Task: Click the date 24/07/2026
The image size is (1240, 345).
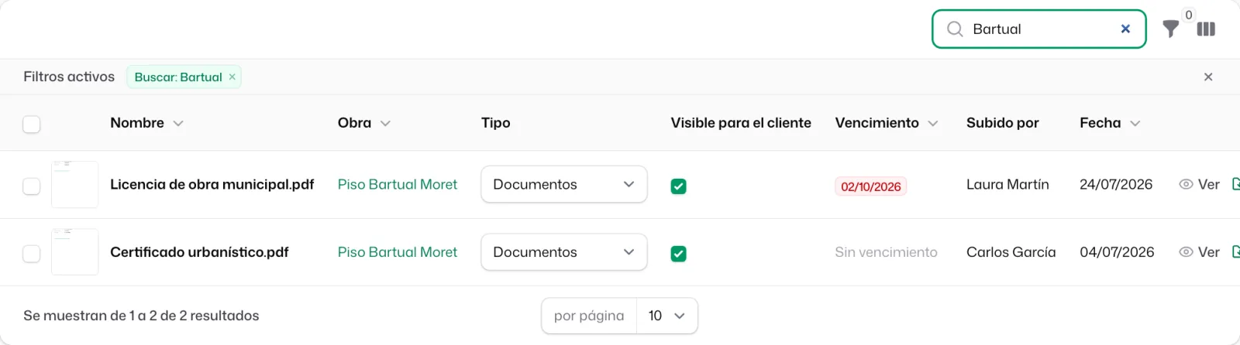Action: pyautogui.click(x=1116, y=184)
